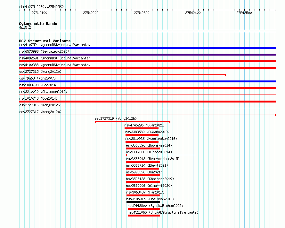Screen dimensions: 285x228
Task: Open dgv79n68 (Wong2007) label
Action: [x=37, y=78]
